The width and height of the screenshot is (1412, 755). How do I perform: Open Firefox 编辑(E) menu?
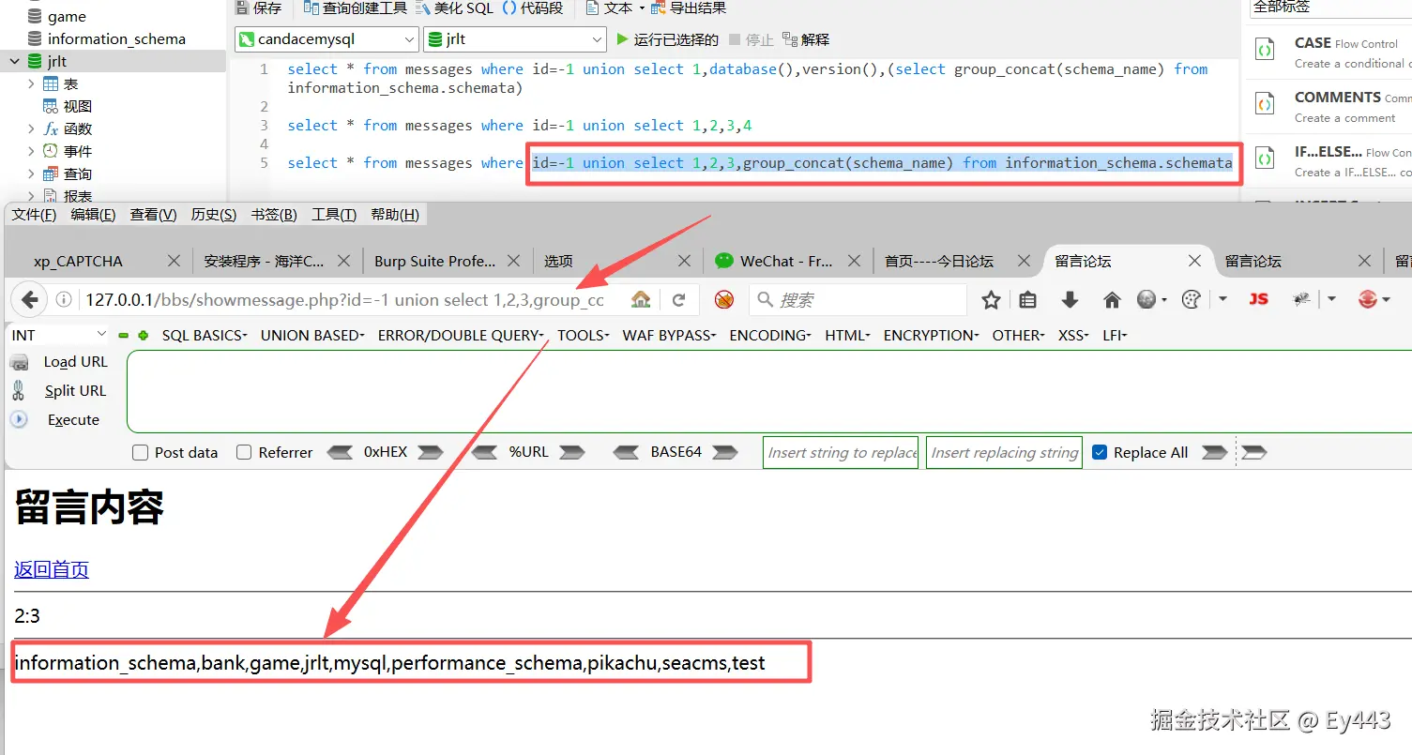(93, 215)
